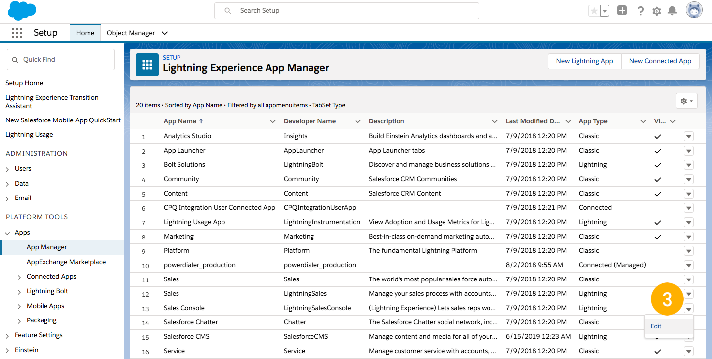Expand Feature Settings section
This screenshot has width=712, height=359.
(7, 336)
